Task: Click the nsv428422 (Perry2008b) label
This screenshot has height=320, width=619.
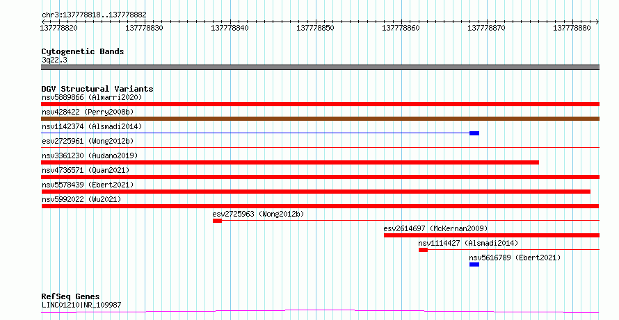Action: click(88, 112)
